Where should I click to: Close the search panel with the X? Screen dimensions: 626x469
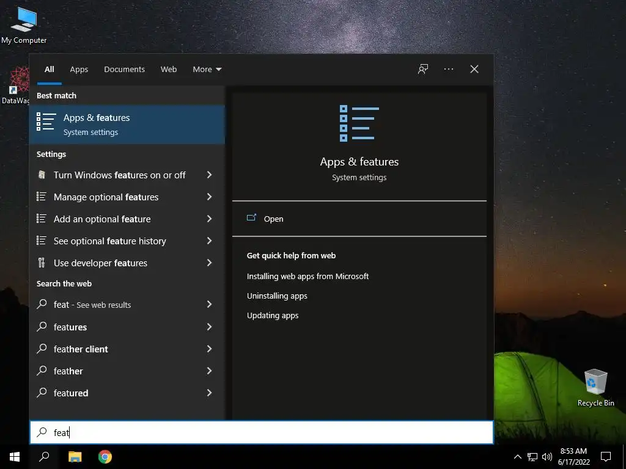tap(474, 70)
